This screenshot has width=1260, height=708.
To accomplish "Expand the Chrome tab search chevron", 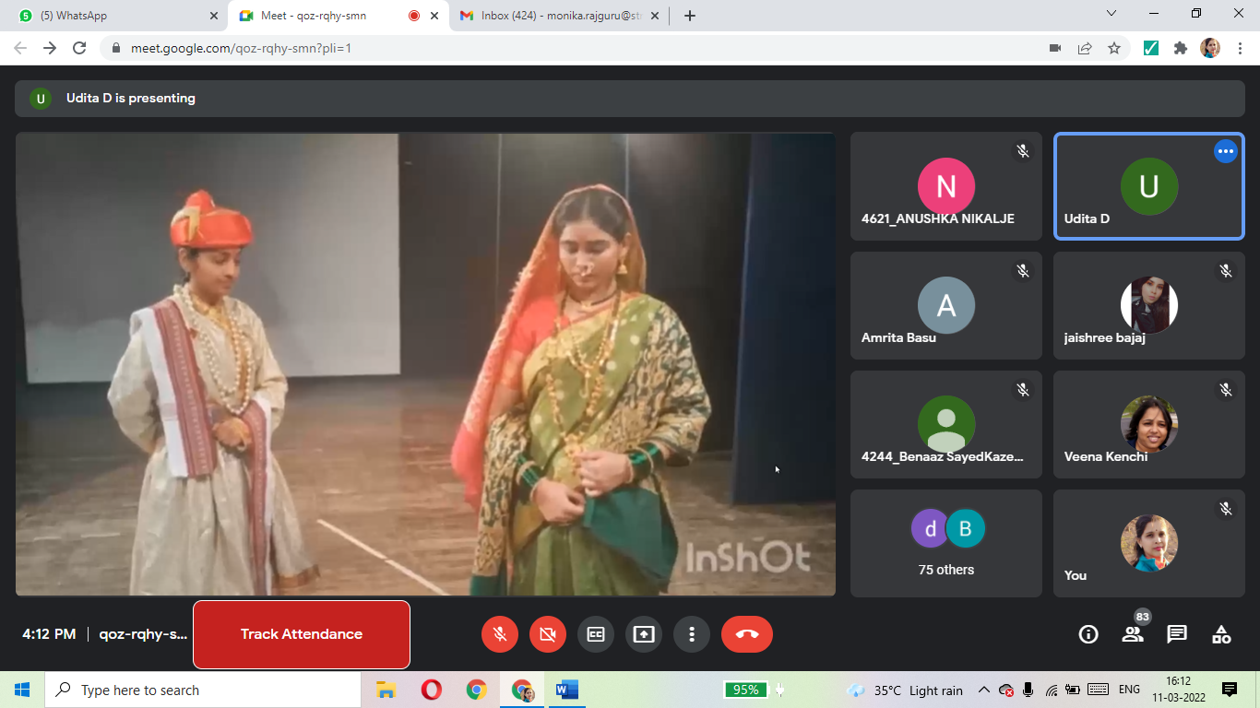I will (1111, 14).
